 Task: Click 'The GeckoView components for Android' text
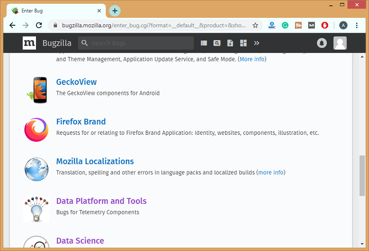point(108,93)
